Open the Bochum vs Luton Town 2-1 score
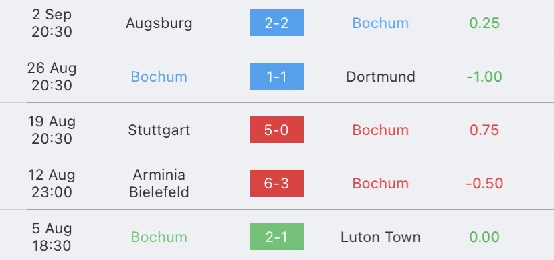554x260 pixels. pos(276,237)
